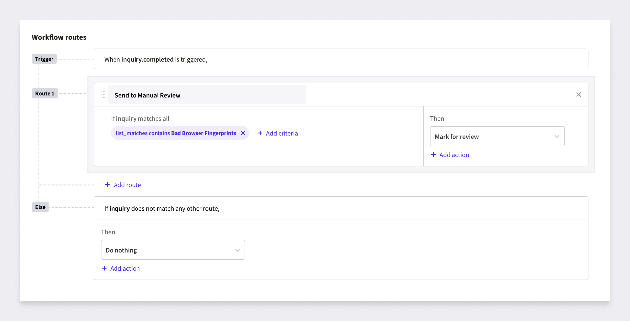
Task: Select the Send to Manual Review name field
Action: (x=207, y=95)
